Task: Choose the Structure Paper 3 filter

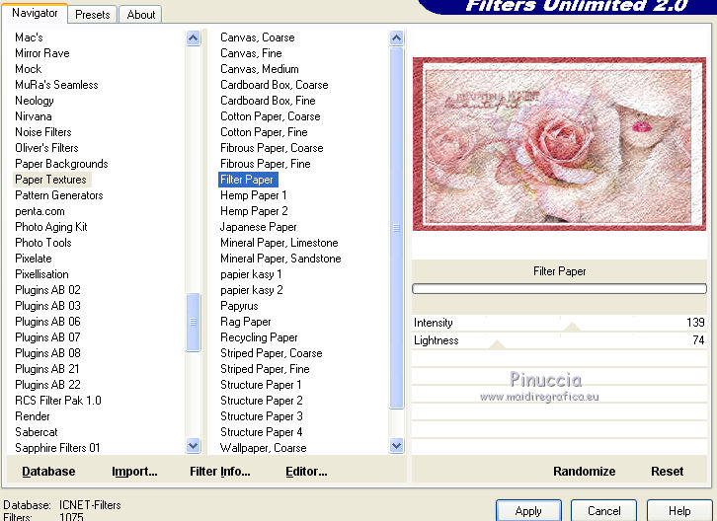Action: tap(261, 416)
